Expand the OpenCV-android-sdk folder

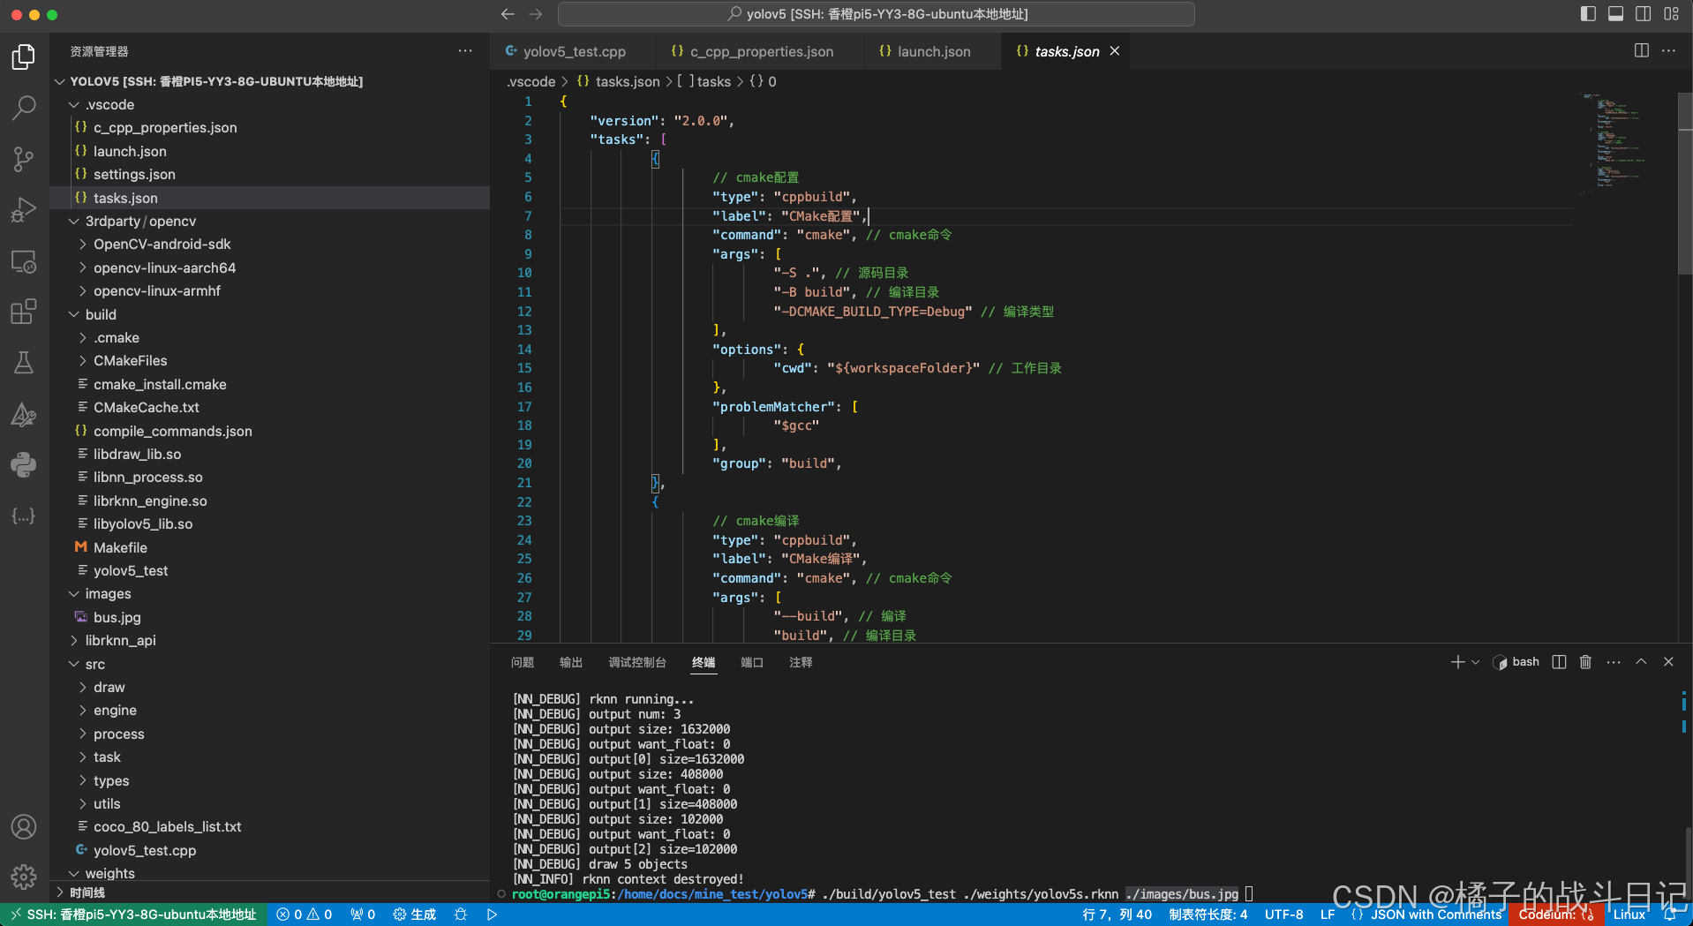coord(83,245)
